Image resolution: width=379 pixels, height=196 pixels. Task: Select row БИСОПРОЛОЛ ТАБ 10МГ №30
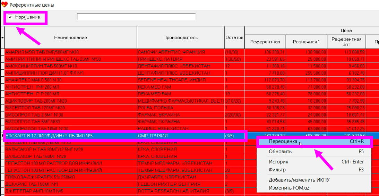[71, 129]
